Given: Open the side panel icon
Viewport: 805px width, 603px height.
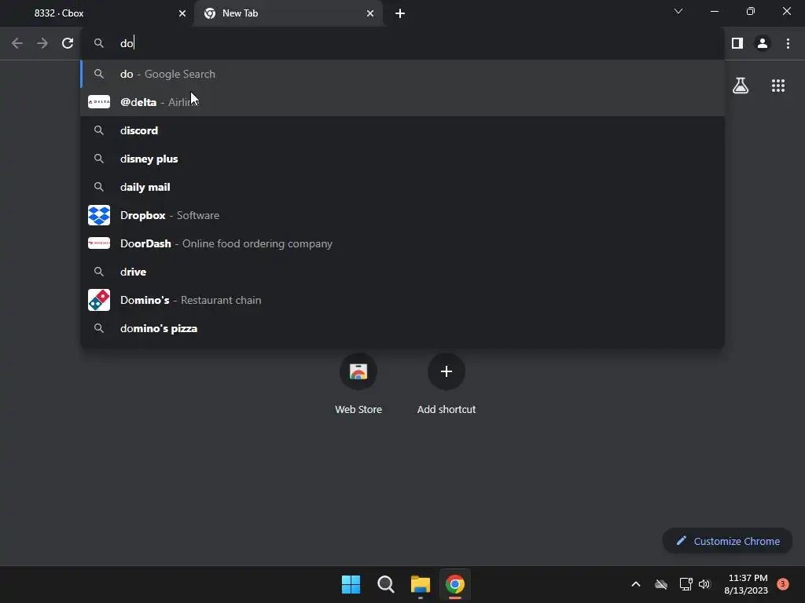Looking at the screenshot, I should [x=737, y=44].
